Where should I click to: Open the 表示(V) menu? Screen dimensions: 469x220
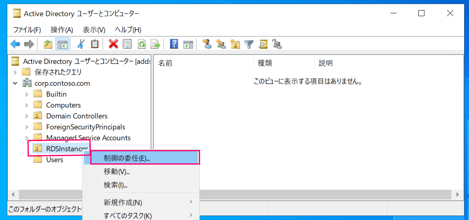[94, 30]
